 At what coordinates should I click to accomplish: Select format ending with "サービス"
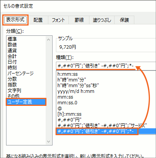point(102,126)
